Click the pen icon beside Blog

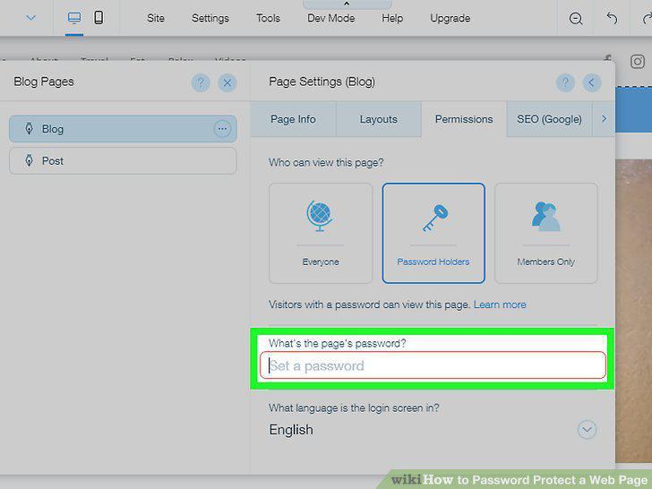coord(29,128)
